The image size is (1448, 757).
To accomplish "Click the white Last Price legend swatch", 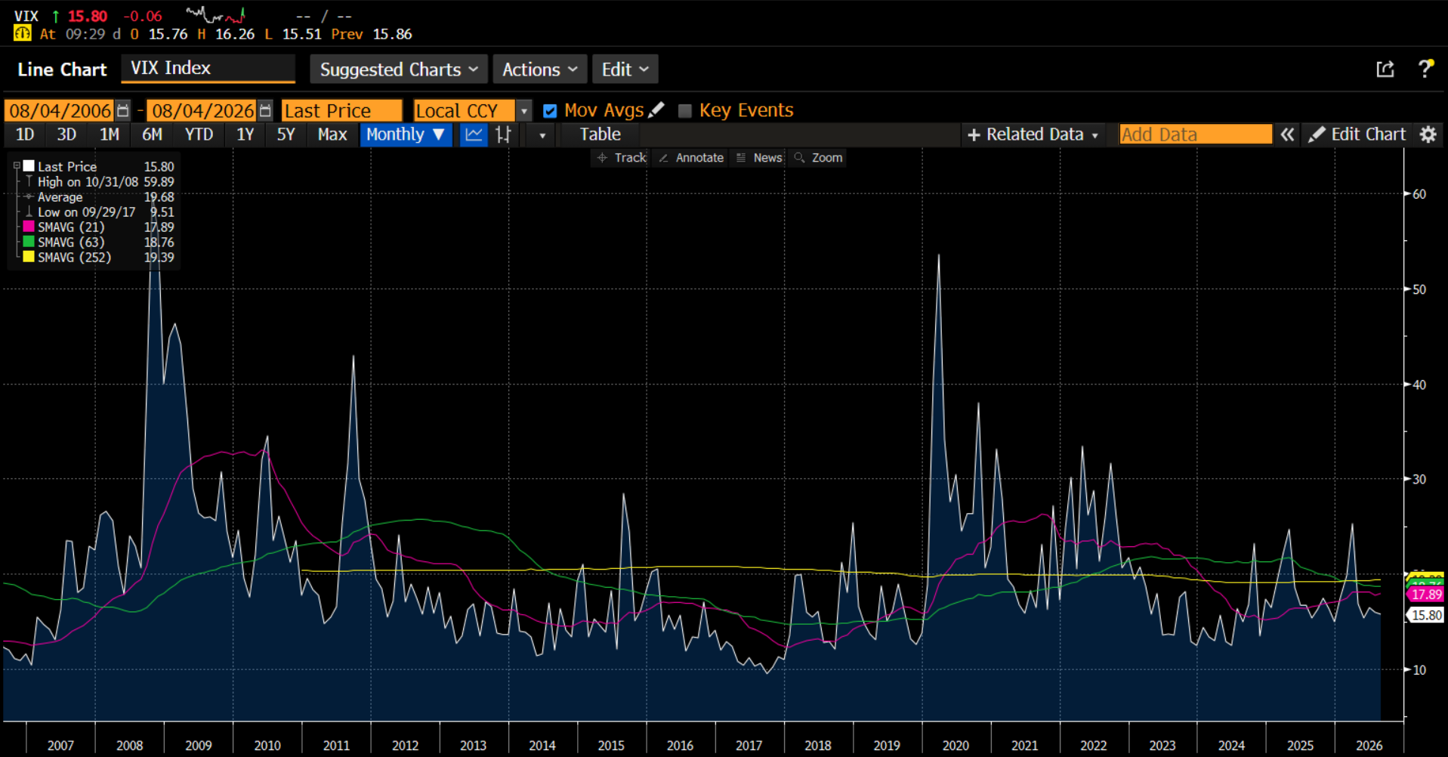I will pos(29,165).
